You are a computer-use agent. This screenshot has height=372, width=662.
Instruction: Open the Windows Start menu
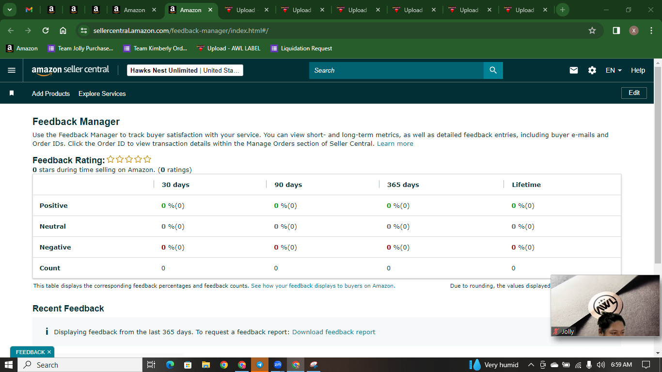(9, 365)
